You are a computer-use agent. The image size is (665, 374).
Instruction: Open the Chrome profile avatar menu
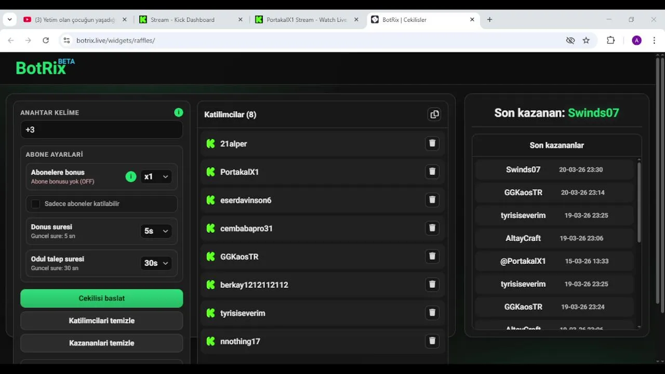click(x=636, y=41)
